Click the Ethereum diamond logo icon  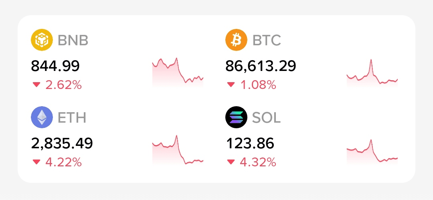pos(42,117)
